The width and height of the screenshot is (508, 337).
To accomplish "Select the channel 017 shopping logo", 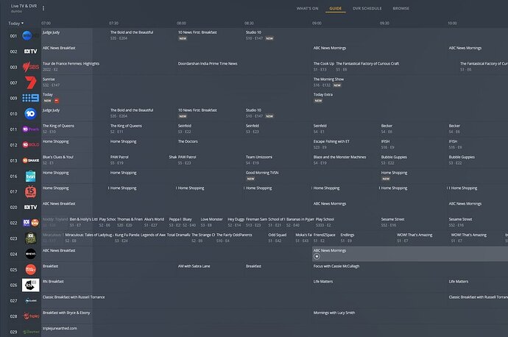I will pos(30,191).
